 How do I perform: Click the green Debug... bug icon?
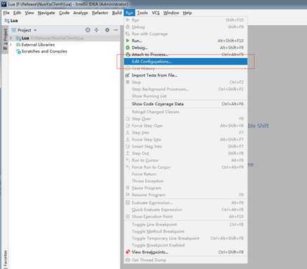point(128,48)
